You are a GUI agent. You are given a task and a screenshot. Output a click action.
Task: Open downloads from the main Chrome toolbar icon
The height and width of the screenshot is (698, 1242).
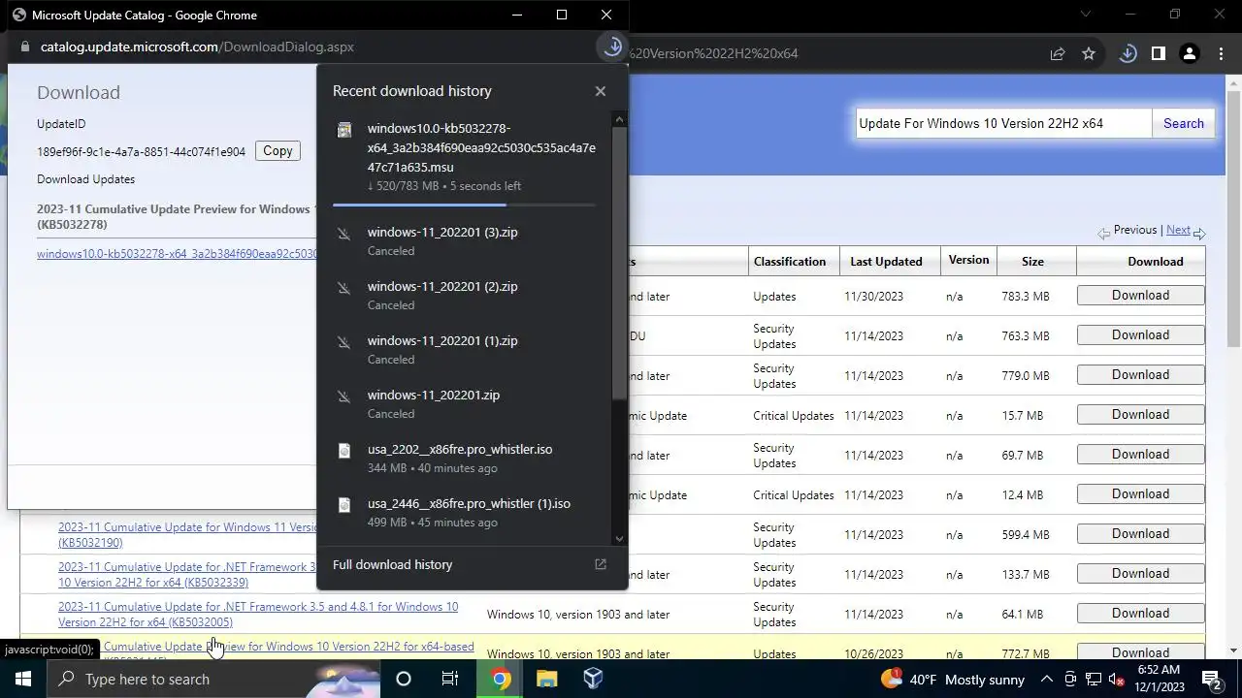[1128, 53]
